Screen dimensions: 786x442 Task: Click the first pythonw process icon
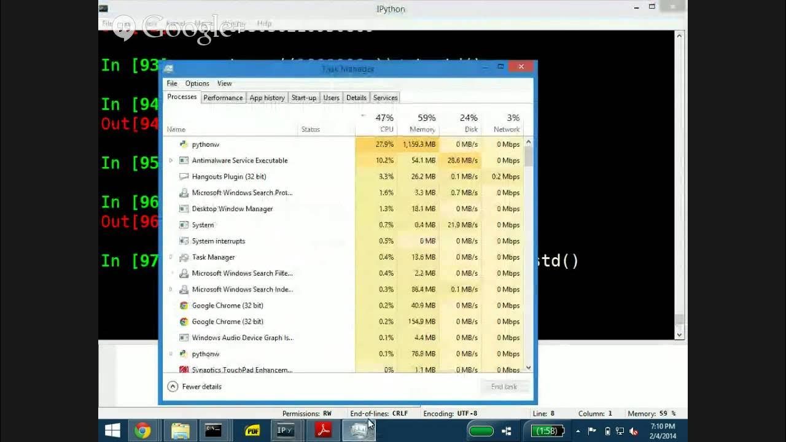tap(183, 144)
